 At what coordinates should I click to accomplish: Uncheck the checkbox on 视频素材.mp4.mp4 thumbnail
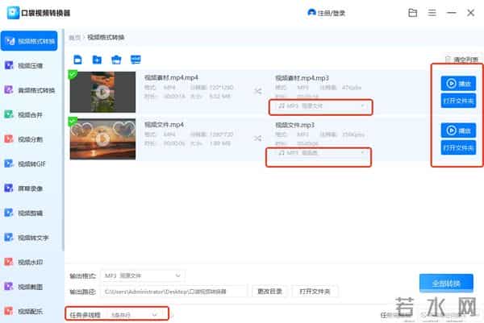[73, 75]
